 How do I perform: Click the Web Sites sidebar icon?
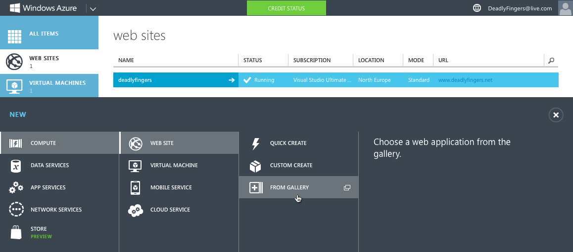15,62
